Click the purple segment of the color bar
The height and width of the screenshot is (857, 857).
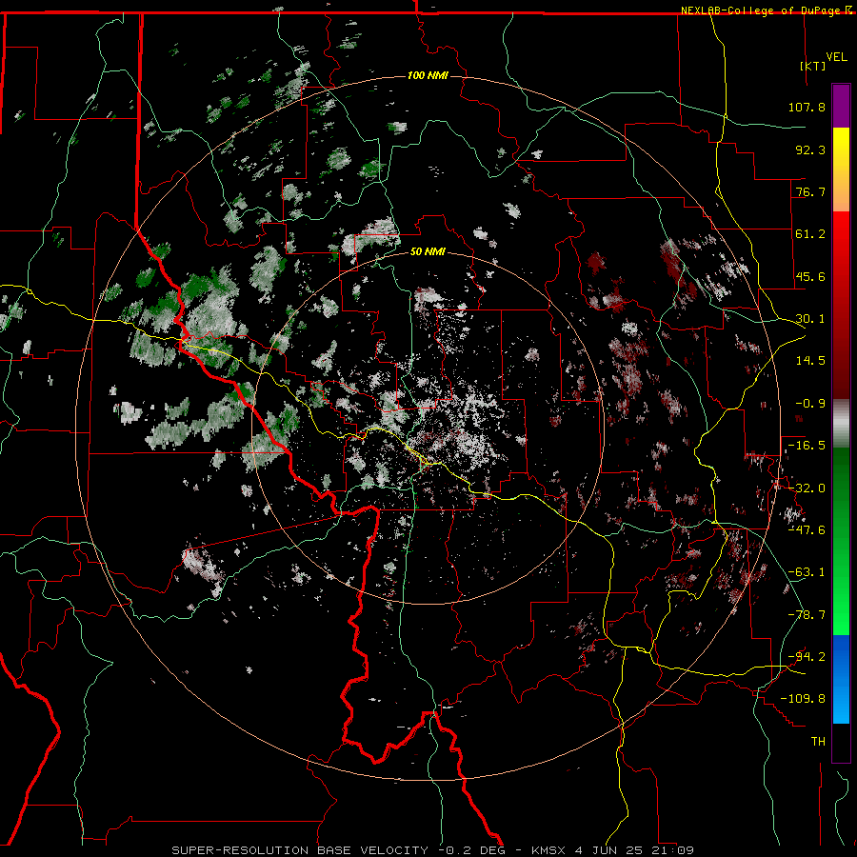coord(841,106)
